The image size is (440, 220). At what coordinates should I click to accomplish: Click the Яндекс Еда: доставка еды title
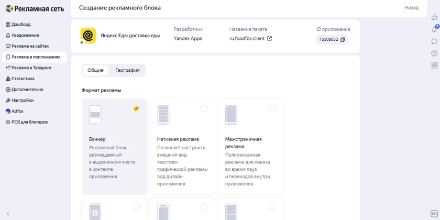[130, 36]
